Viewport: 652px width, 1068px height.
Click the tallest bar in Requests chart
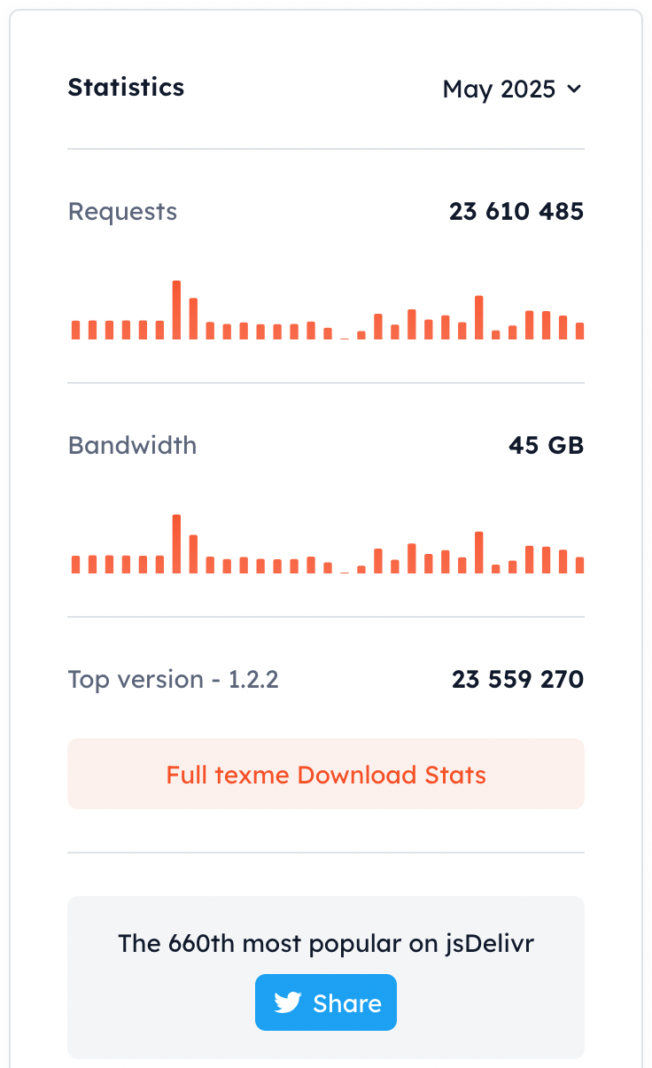click(x=176, y=310)
